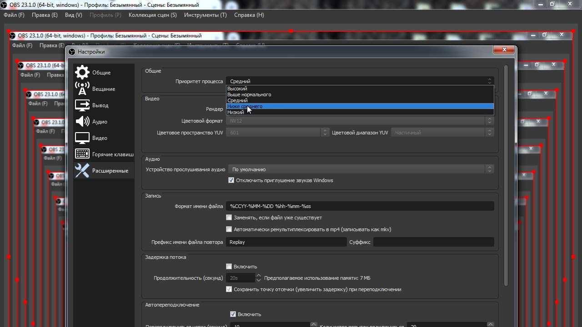The width and height of the screenshot is (582, 327).
Task: Open the Справка (H) menu
Action: [249, 15]
